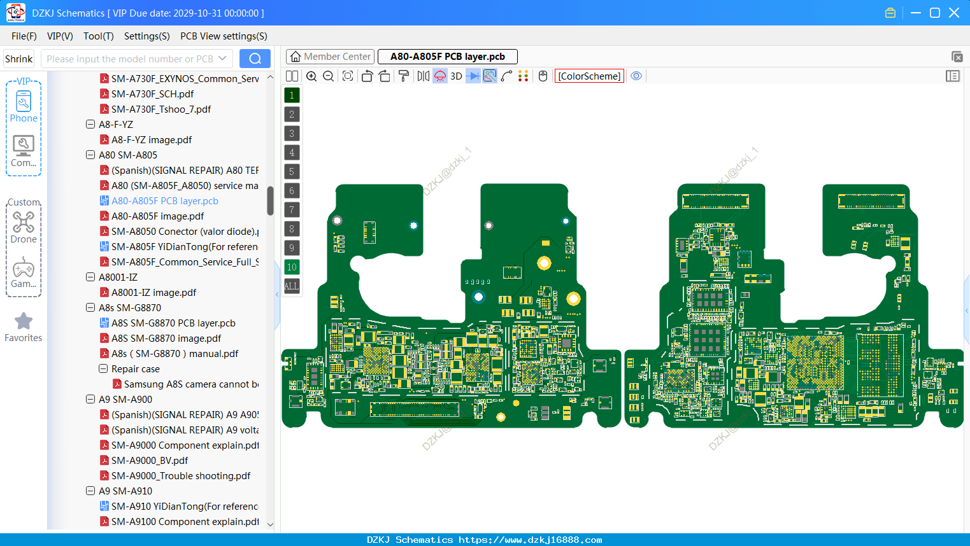Open A80-A805F PCB layer.pcb file

(x=165, y=201)
